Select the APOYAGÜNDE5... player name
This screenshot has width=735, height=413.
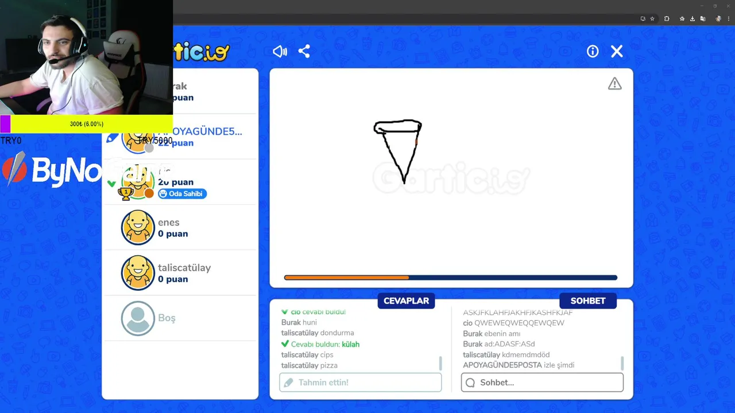(x=200, y=131)
